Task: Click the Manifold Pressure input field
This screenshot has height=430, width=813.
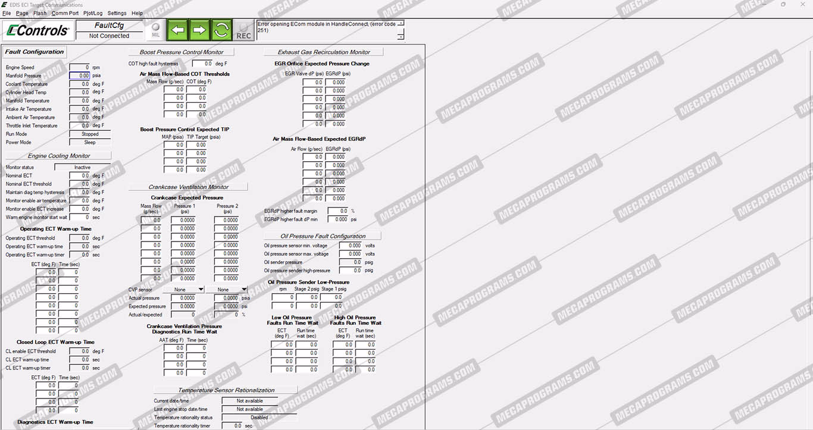Action: pyautogui.click(x=80, y=76)
